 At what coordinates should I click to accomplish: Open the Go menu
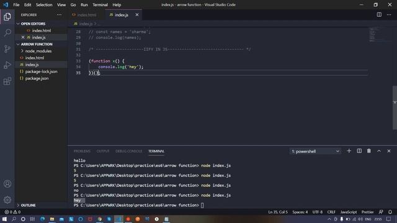(x=73, y=4)
